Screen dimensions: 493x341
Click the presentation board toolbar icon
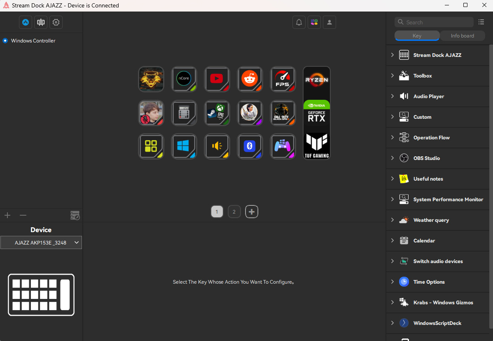point(41,22)
